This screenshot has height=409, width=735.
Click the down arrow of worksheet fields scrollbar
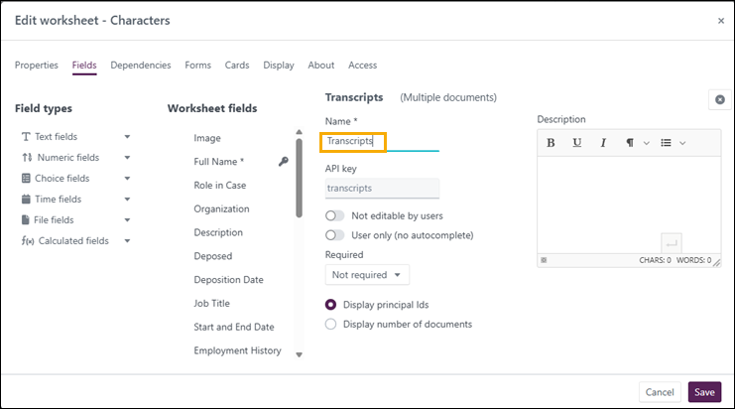300,355
